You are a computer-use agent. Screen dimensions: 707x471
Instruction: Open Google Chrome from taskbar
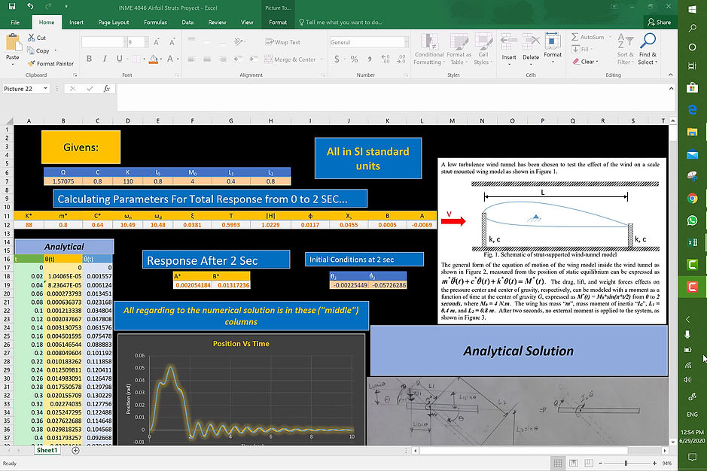[692, 199]
